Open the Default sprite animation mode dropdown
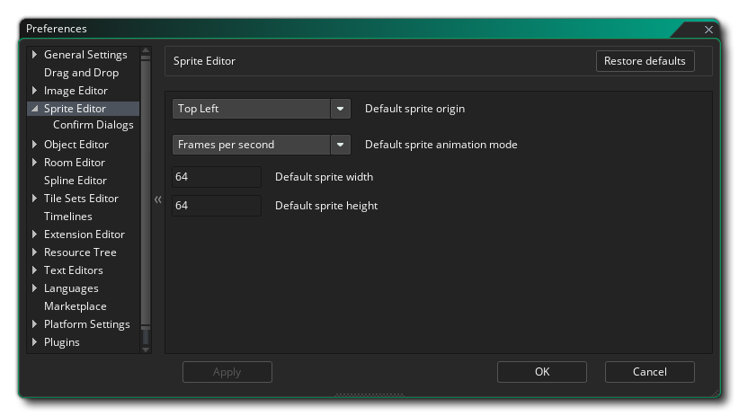739x416 pixels. (340, 145)
